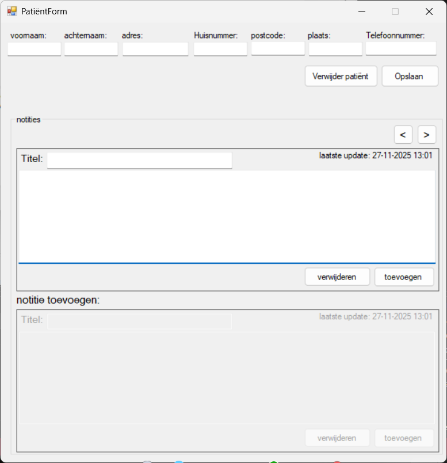
Task: Go to next note with > button
Action: 426,135
